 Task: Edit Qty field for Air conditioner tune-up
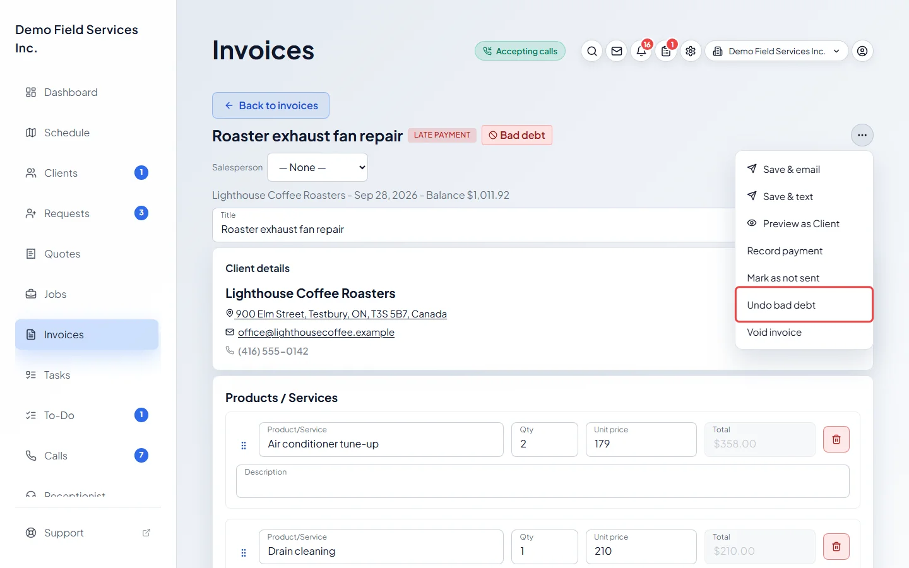[545, 439]
